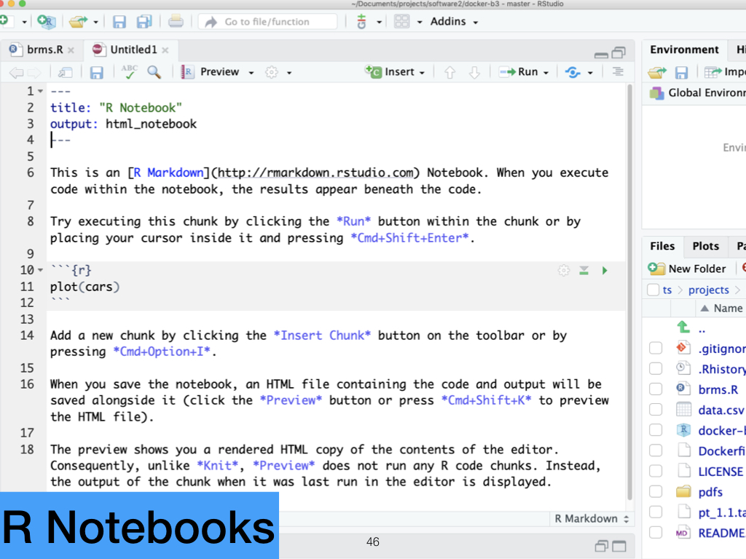Image resolution: width=746 pixels, height=559 pixels.
Task: Maximize the source editor pane
Action: (x=619, y=52)
